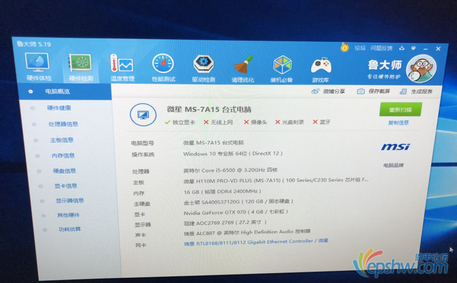Open 内存信息 in sidebar
The image size is (457, 283).
[63, 155]
